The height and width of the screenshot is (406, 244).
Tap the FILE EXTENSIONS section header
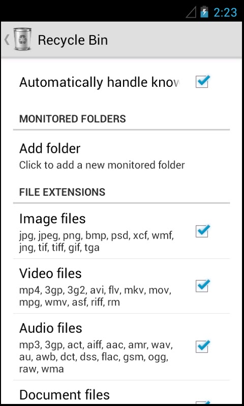[62, 192]
